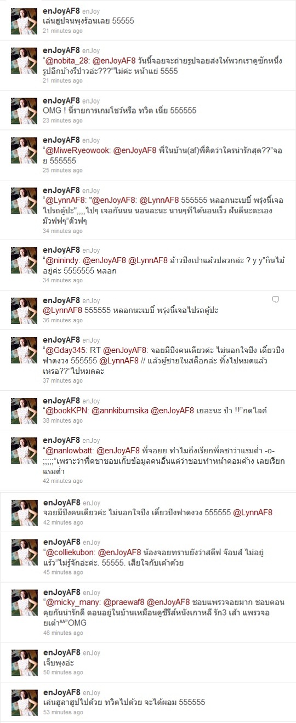Open the @Gday345 mention link

[x=66, y=350]
